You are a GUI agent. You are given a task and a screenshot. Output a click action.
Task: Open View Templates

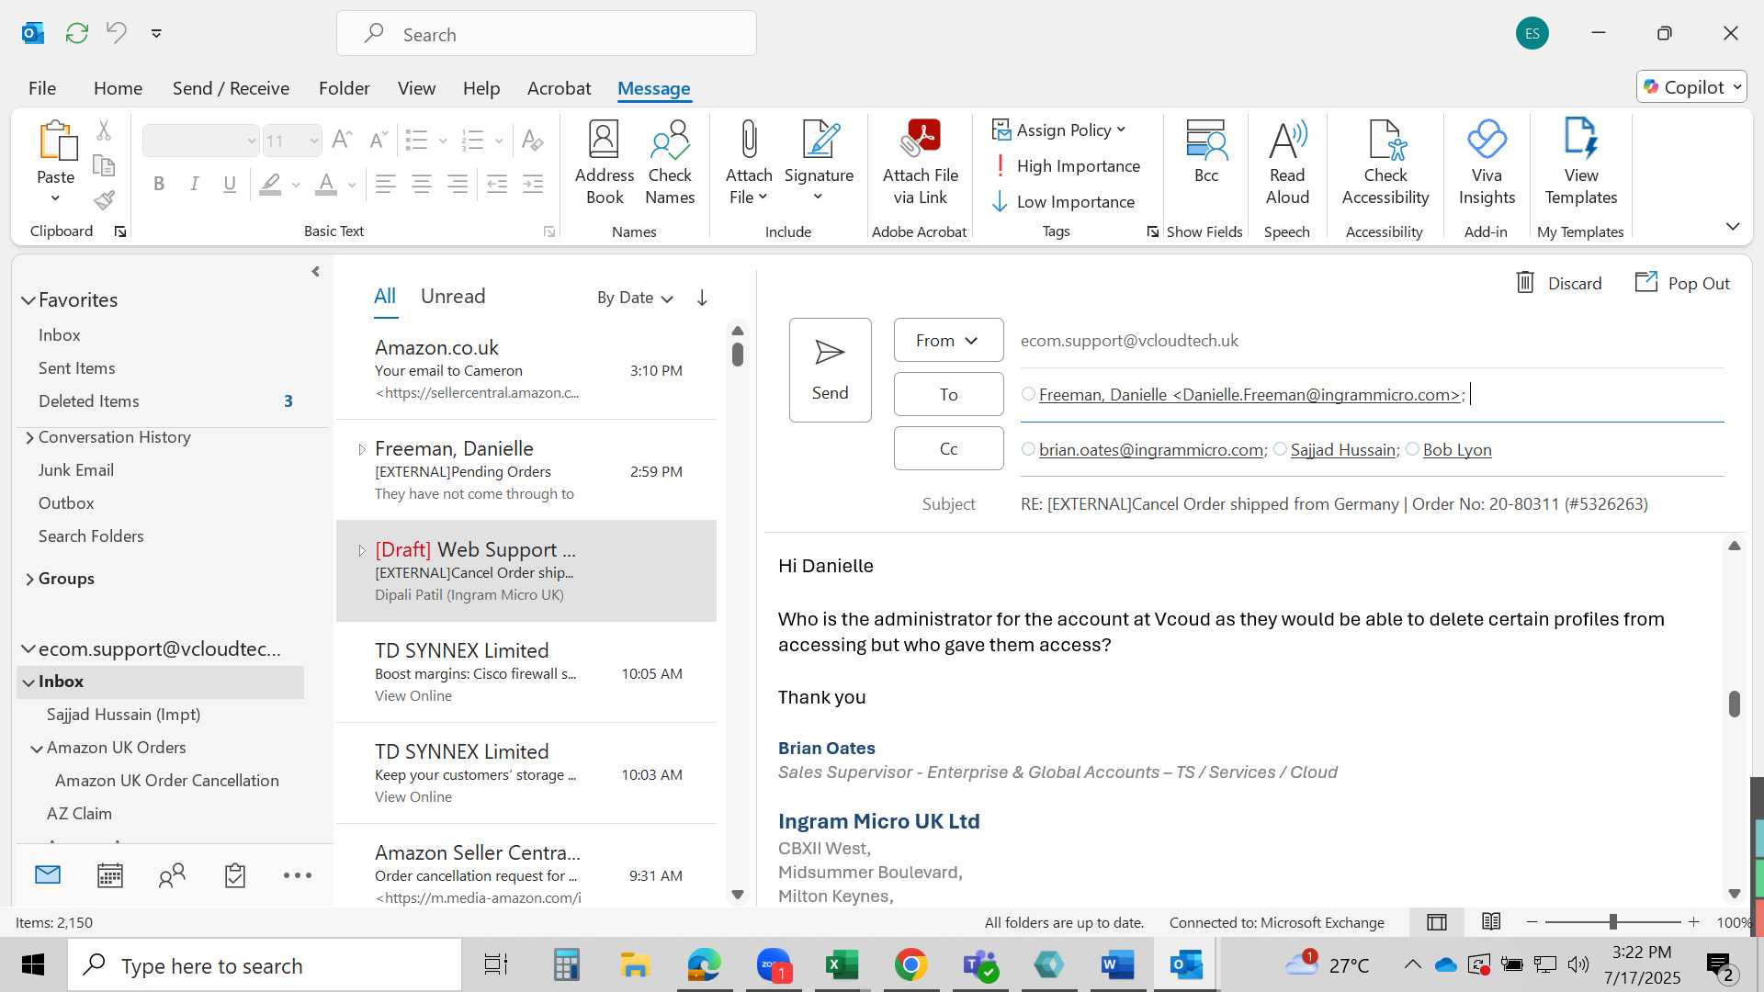click(x=1580, y=163)
